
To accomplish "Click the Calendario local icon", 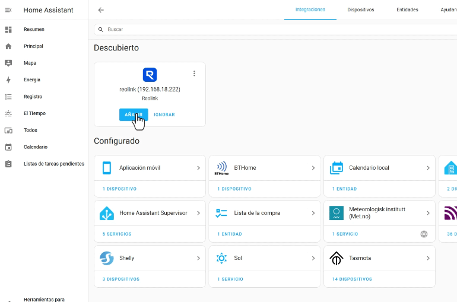I will pyautogui.click(x=337, y=168).
